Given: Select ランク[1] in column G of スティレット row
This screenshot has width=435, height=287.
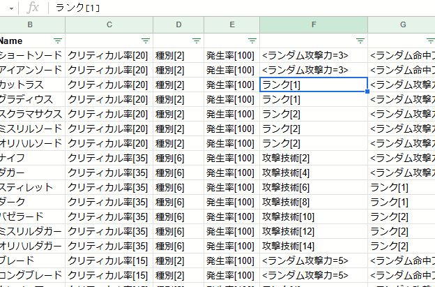Looking at the screenshot, I should click(402, 187).
